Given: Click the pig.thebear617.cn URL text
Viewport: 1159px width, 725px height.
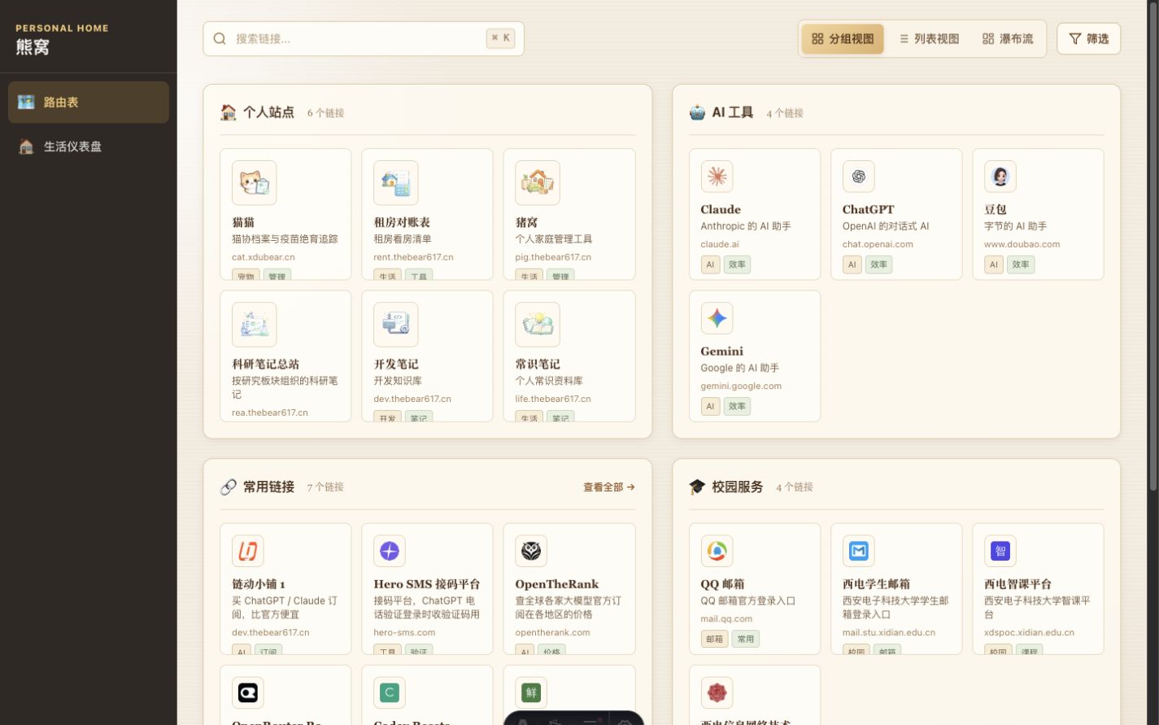Looking at the screenshot, I should (x=553, y=257).
